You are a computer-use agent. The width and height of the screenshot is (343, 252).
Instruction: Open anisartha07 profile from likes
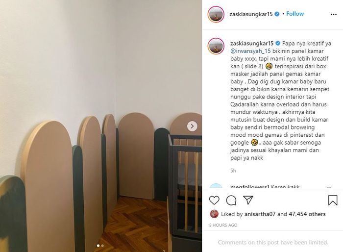260,214
